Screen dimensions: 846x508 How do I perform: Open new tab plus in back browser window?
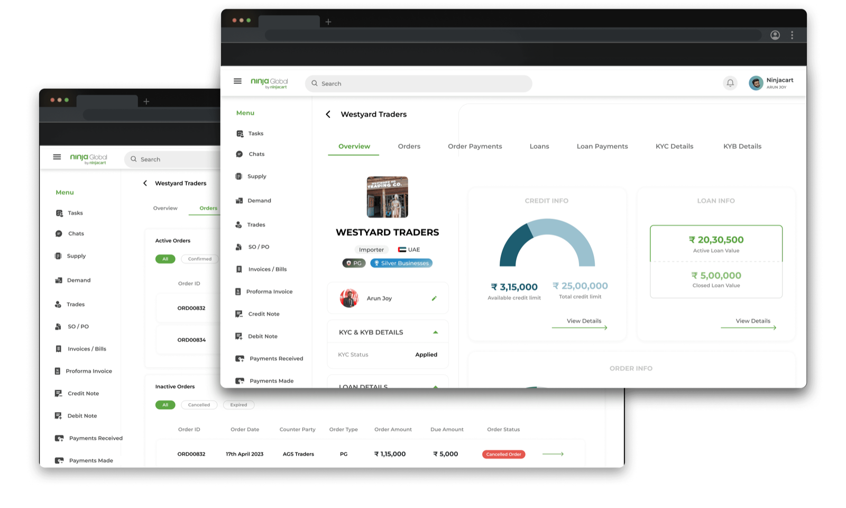[146, 101]
